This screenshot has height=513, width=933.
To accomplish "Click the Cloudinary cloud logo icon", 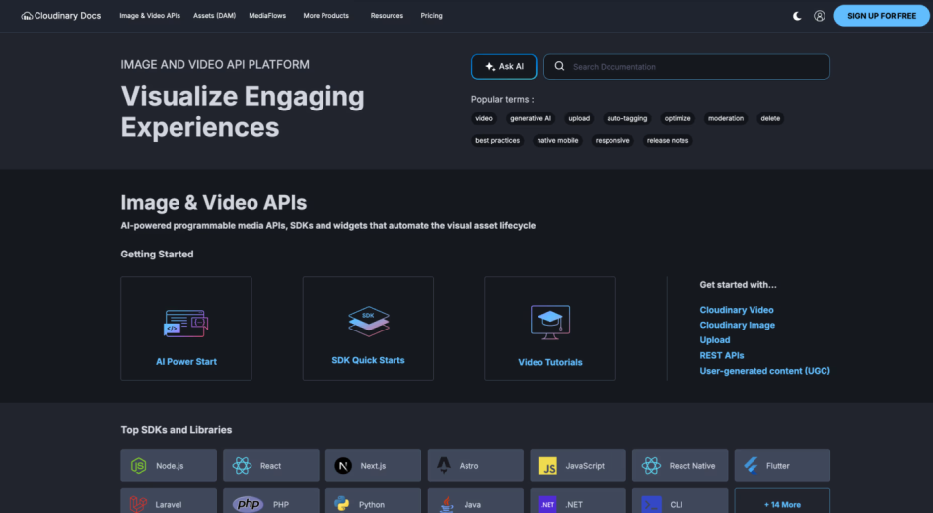I will point(27,16).
